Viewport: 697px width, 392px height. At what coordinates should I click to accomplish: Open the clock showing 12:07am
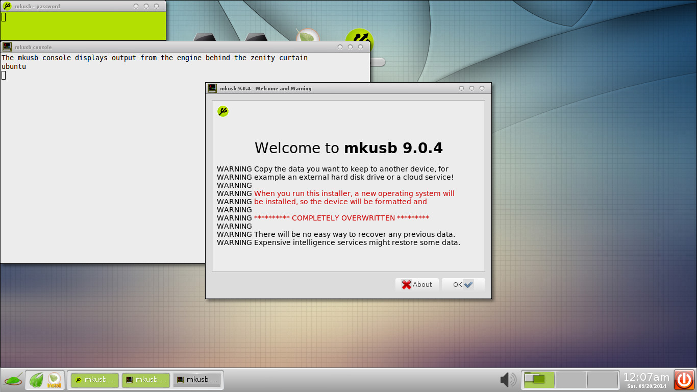click(x=646, y=380)
